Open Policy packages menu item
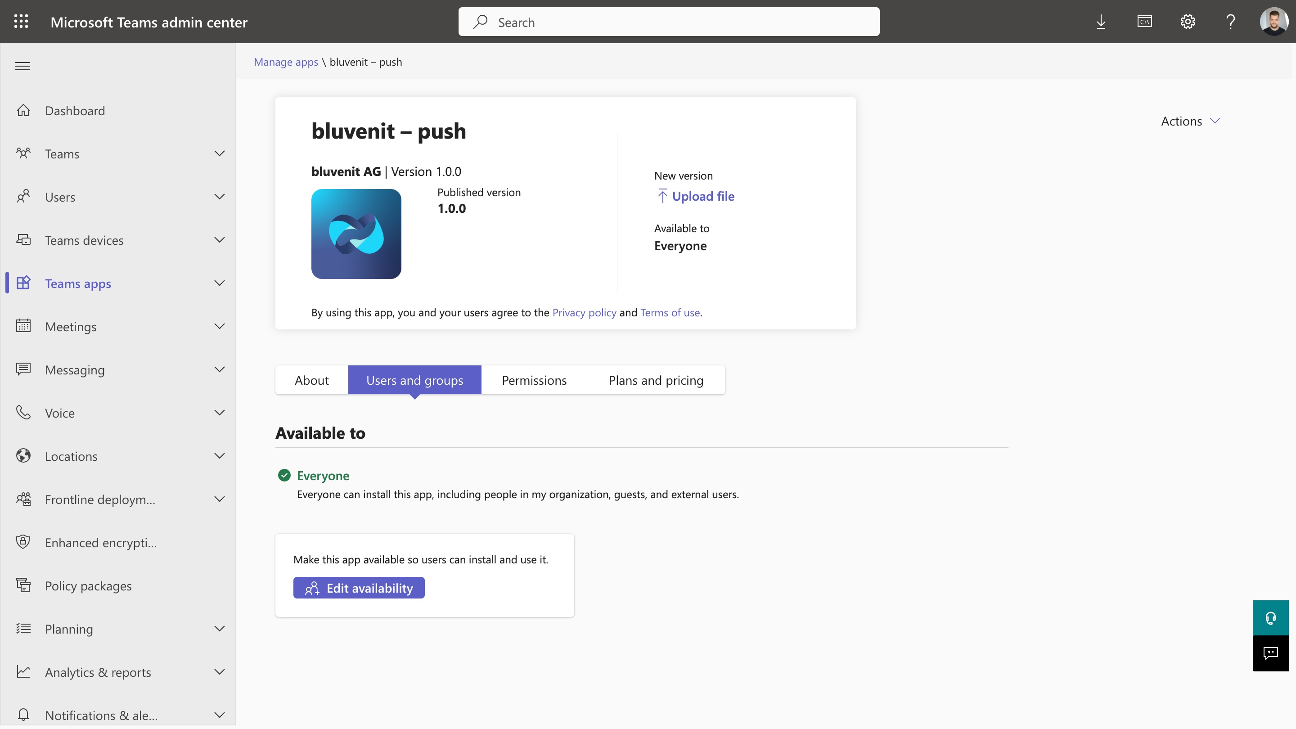1296x729 pixels. pos(89,586)
